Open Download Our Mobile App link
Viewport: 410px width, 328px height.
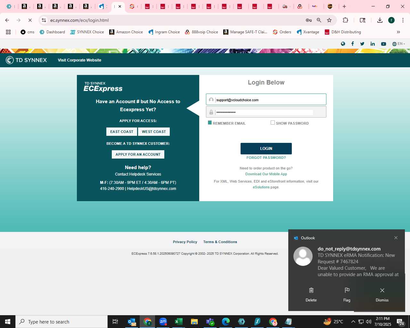266,174
